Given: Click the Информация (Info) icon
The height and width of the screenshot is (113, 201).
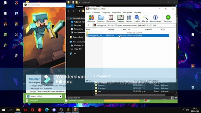Looking at the screenshot, I should click(155, 19).
